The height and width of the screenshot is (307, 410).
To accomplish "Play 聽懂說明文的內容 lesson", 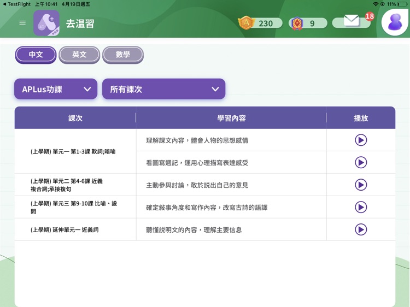I will pos(361,229).
